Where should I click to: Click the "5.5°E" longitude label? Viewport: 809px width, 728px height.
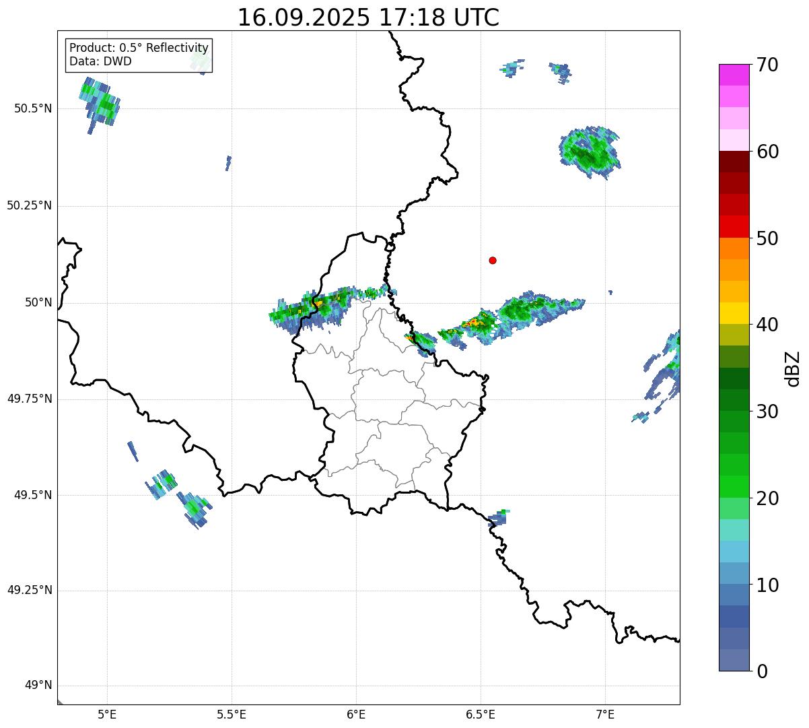click(x=232, y=715)
